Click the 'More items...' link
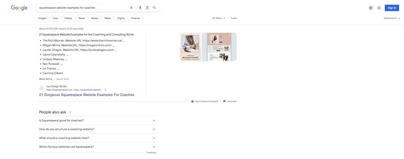 [46, 79]
